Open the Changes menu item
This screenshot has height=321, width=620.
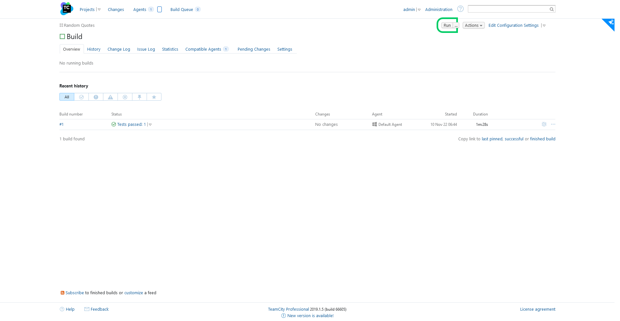point(116,9)
